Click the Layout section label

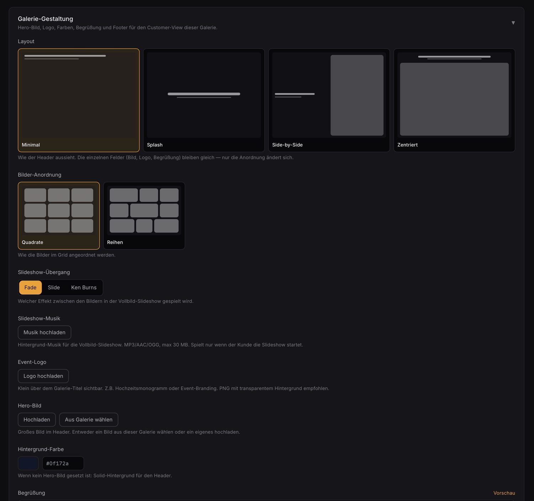pyautogui.click(x=26, y=41)
